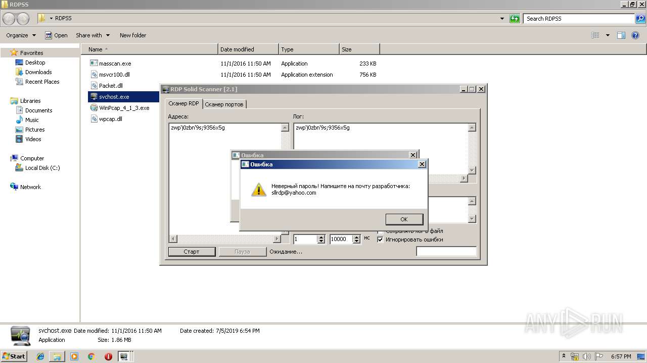Image resolution: width=647 pixels, height=363 pixels.
Task: Select masscan.exe file
Action: point(115,64)
